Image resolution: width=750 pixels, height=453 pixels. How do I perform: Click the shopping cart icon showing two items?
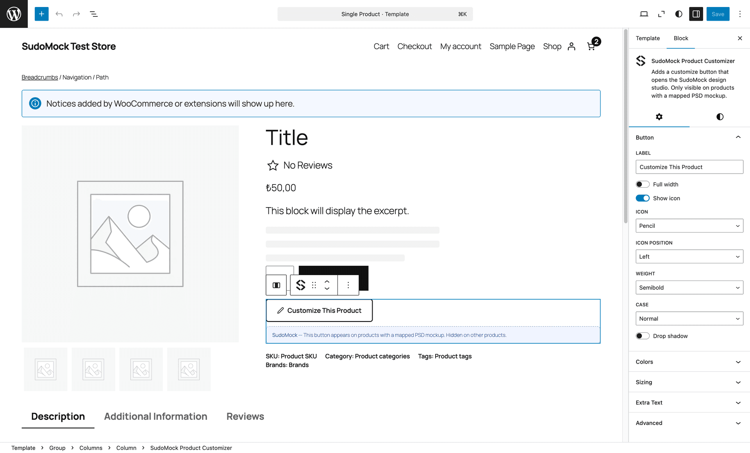click(x=591, y=46)
